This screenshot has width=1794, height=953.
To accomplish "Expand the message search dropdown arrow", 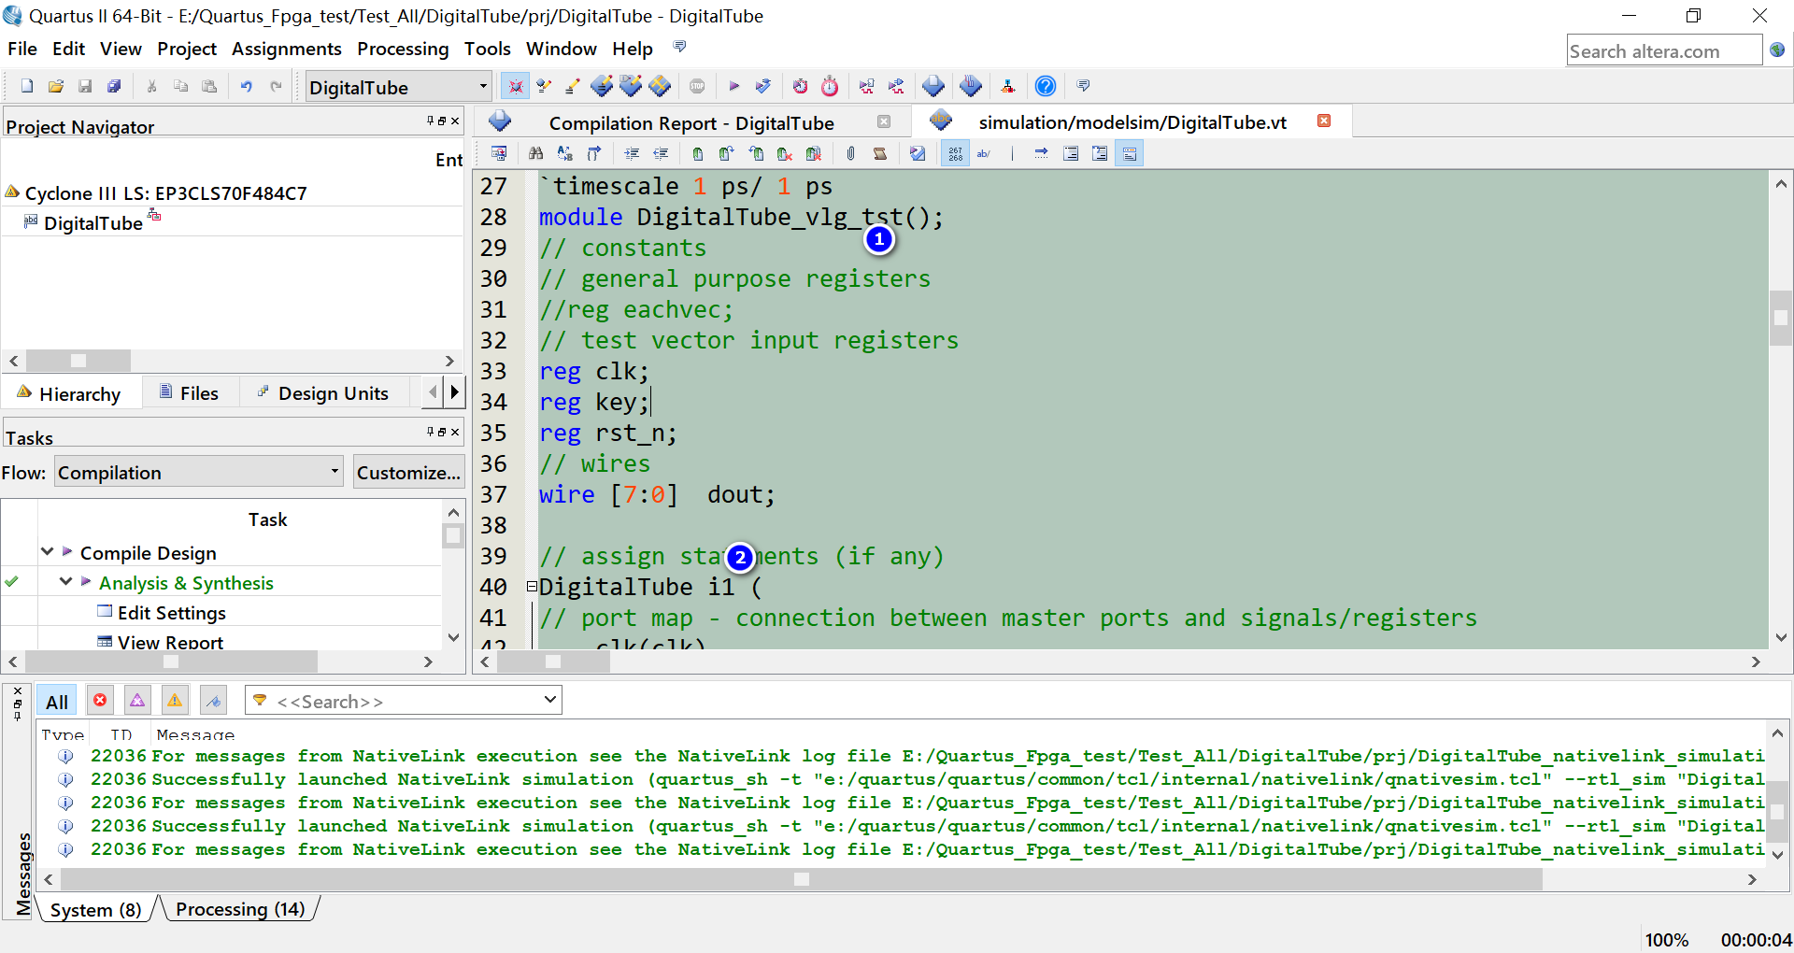I will point(550,700).
